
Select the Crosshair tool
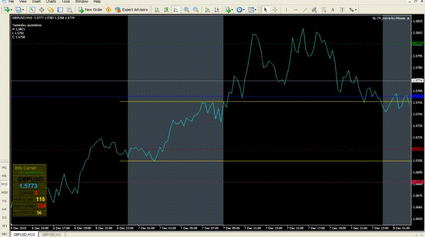(275, 10)
